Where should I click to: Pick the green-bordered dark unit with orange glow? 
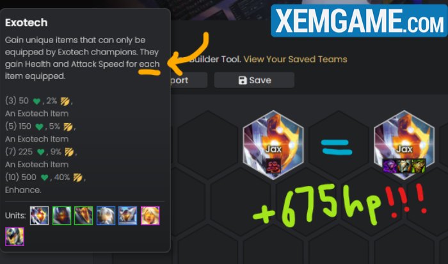tap(61, 215)
